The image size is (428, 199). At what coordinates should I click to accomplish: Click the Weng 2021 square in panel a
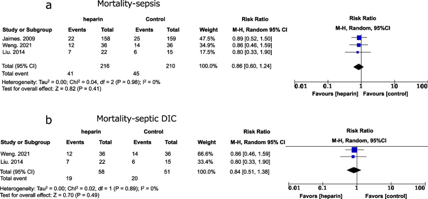pos(358,45)
